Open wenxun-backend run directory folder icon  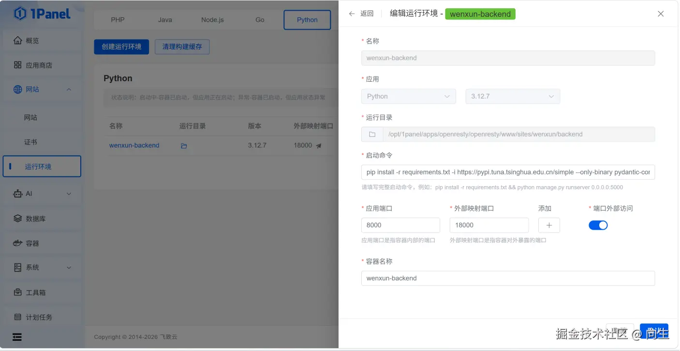(184, 146)
